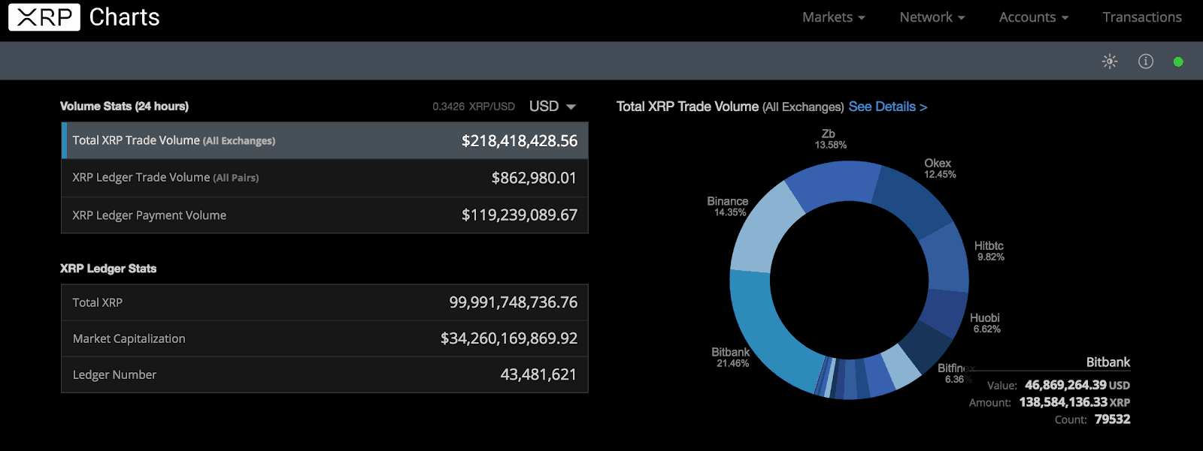Select the Total XRP Trade Volume row
The width and height of the screenshot is (1203, 451).
[325, 140]
